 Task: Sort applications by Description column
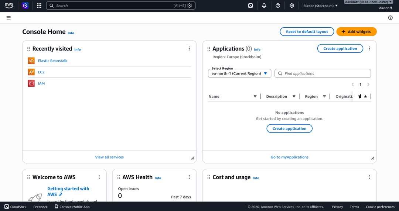point(294,96)
